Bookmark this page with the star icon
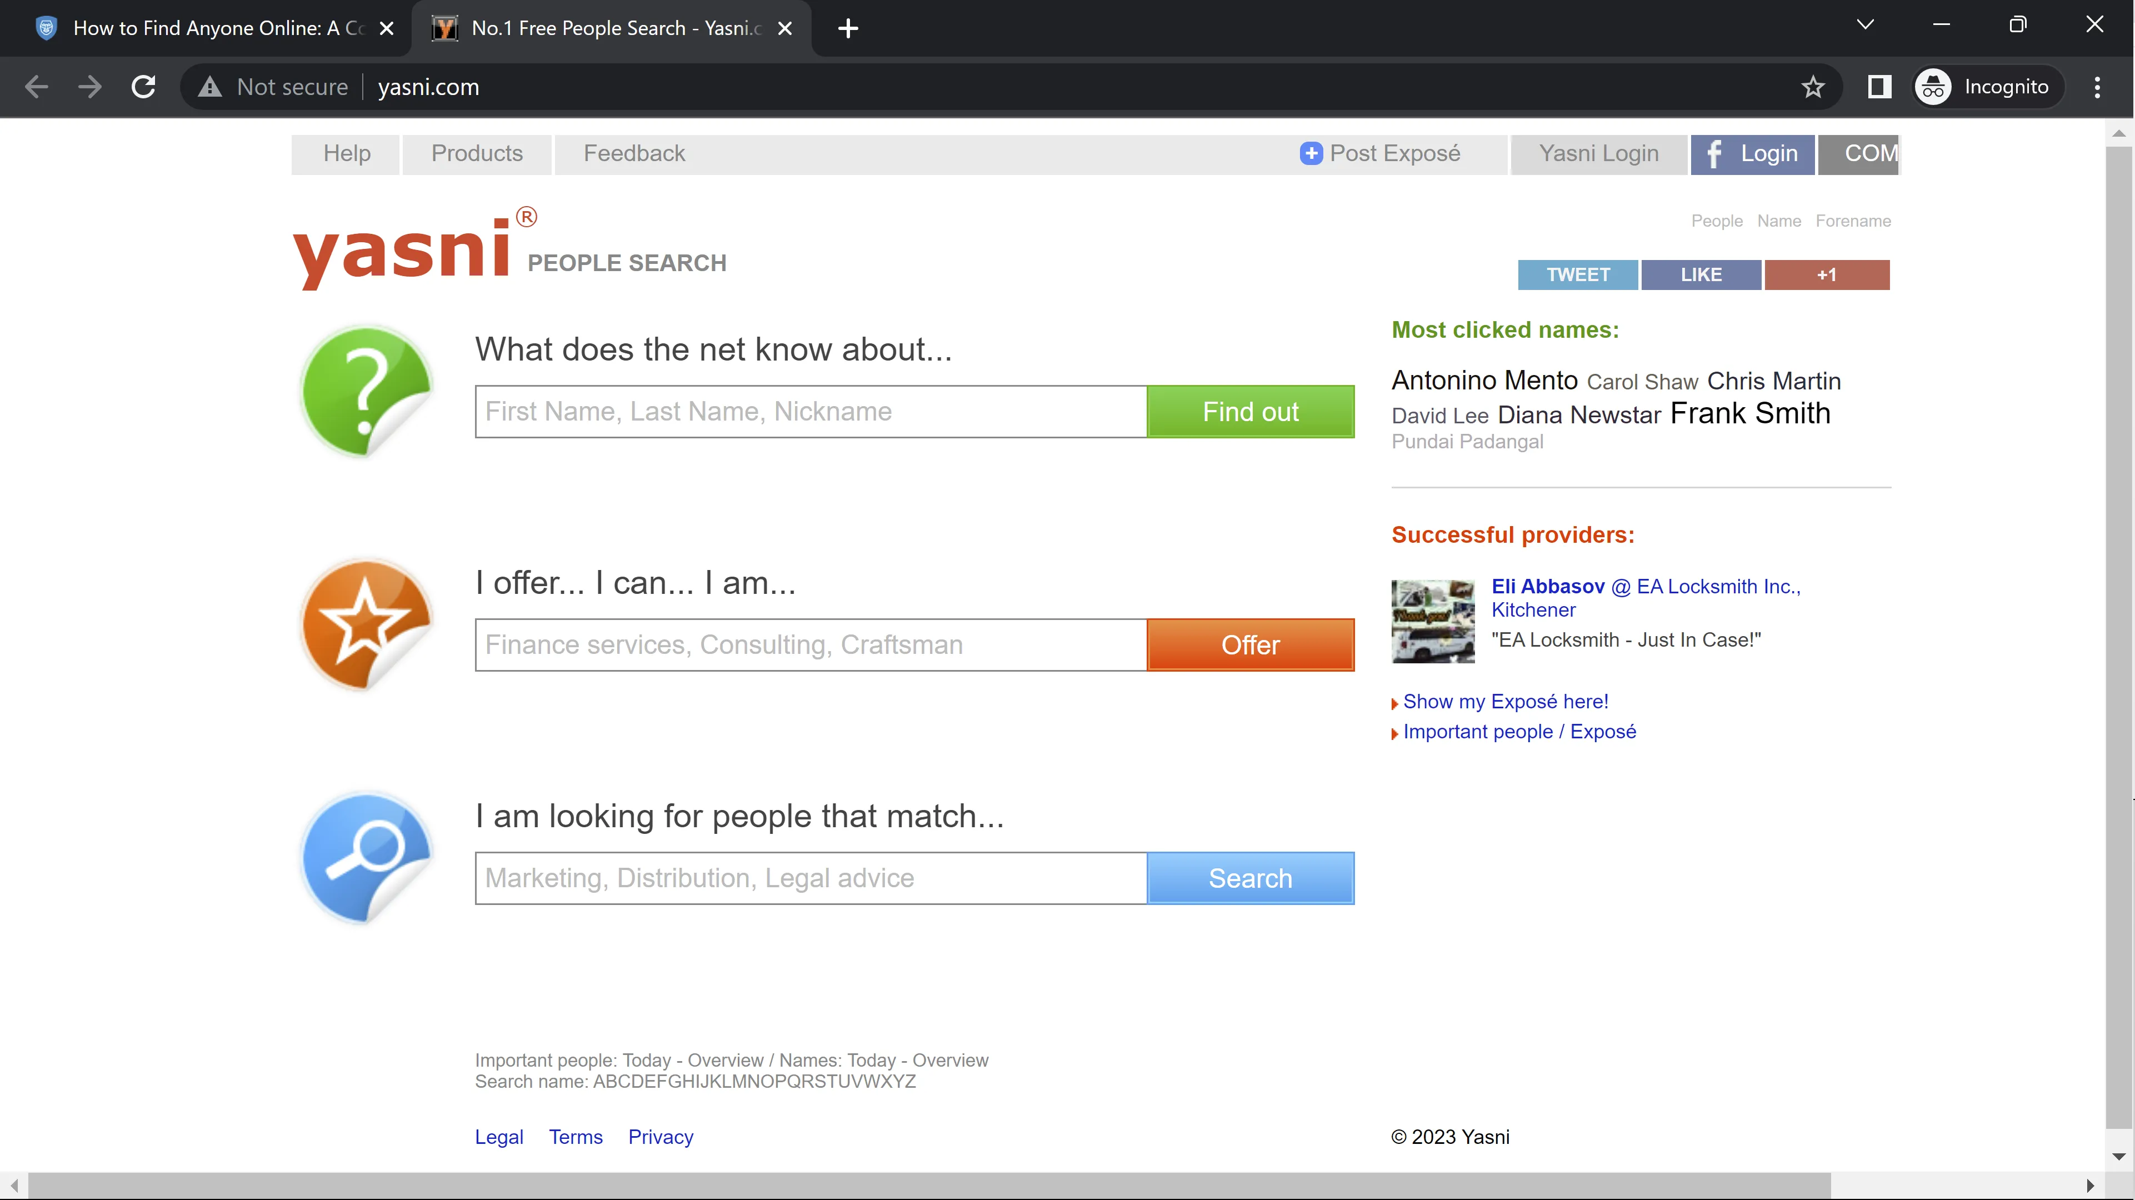The height and width of the screenshot is (1200, 2135). [1813, 87]
